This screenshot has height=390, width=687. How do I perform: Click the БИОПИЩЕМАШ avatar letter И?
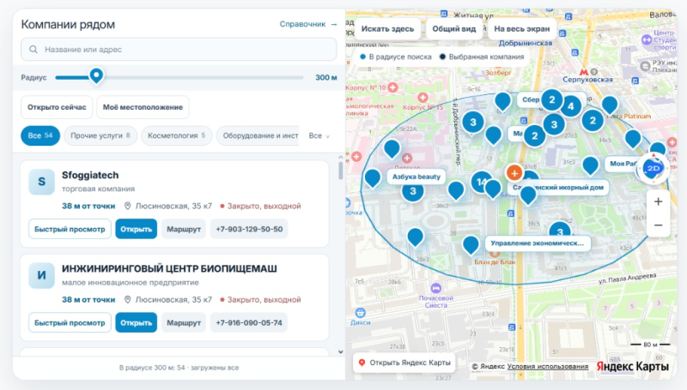tap(41, 275)
